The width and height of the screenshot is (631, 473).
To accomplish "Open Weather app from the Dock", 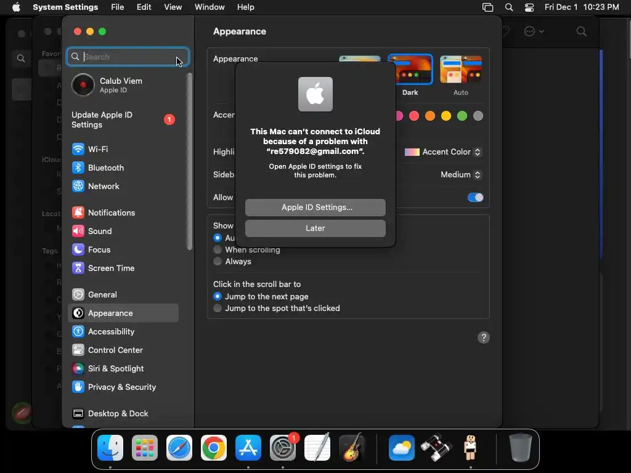I will click(402, 448).
